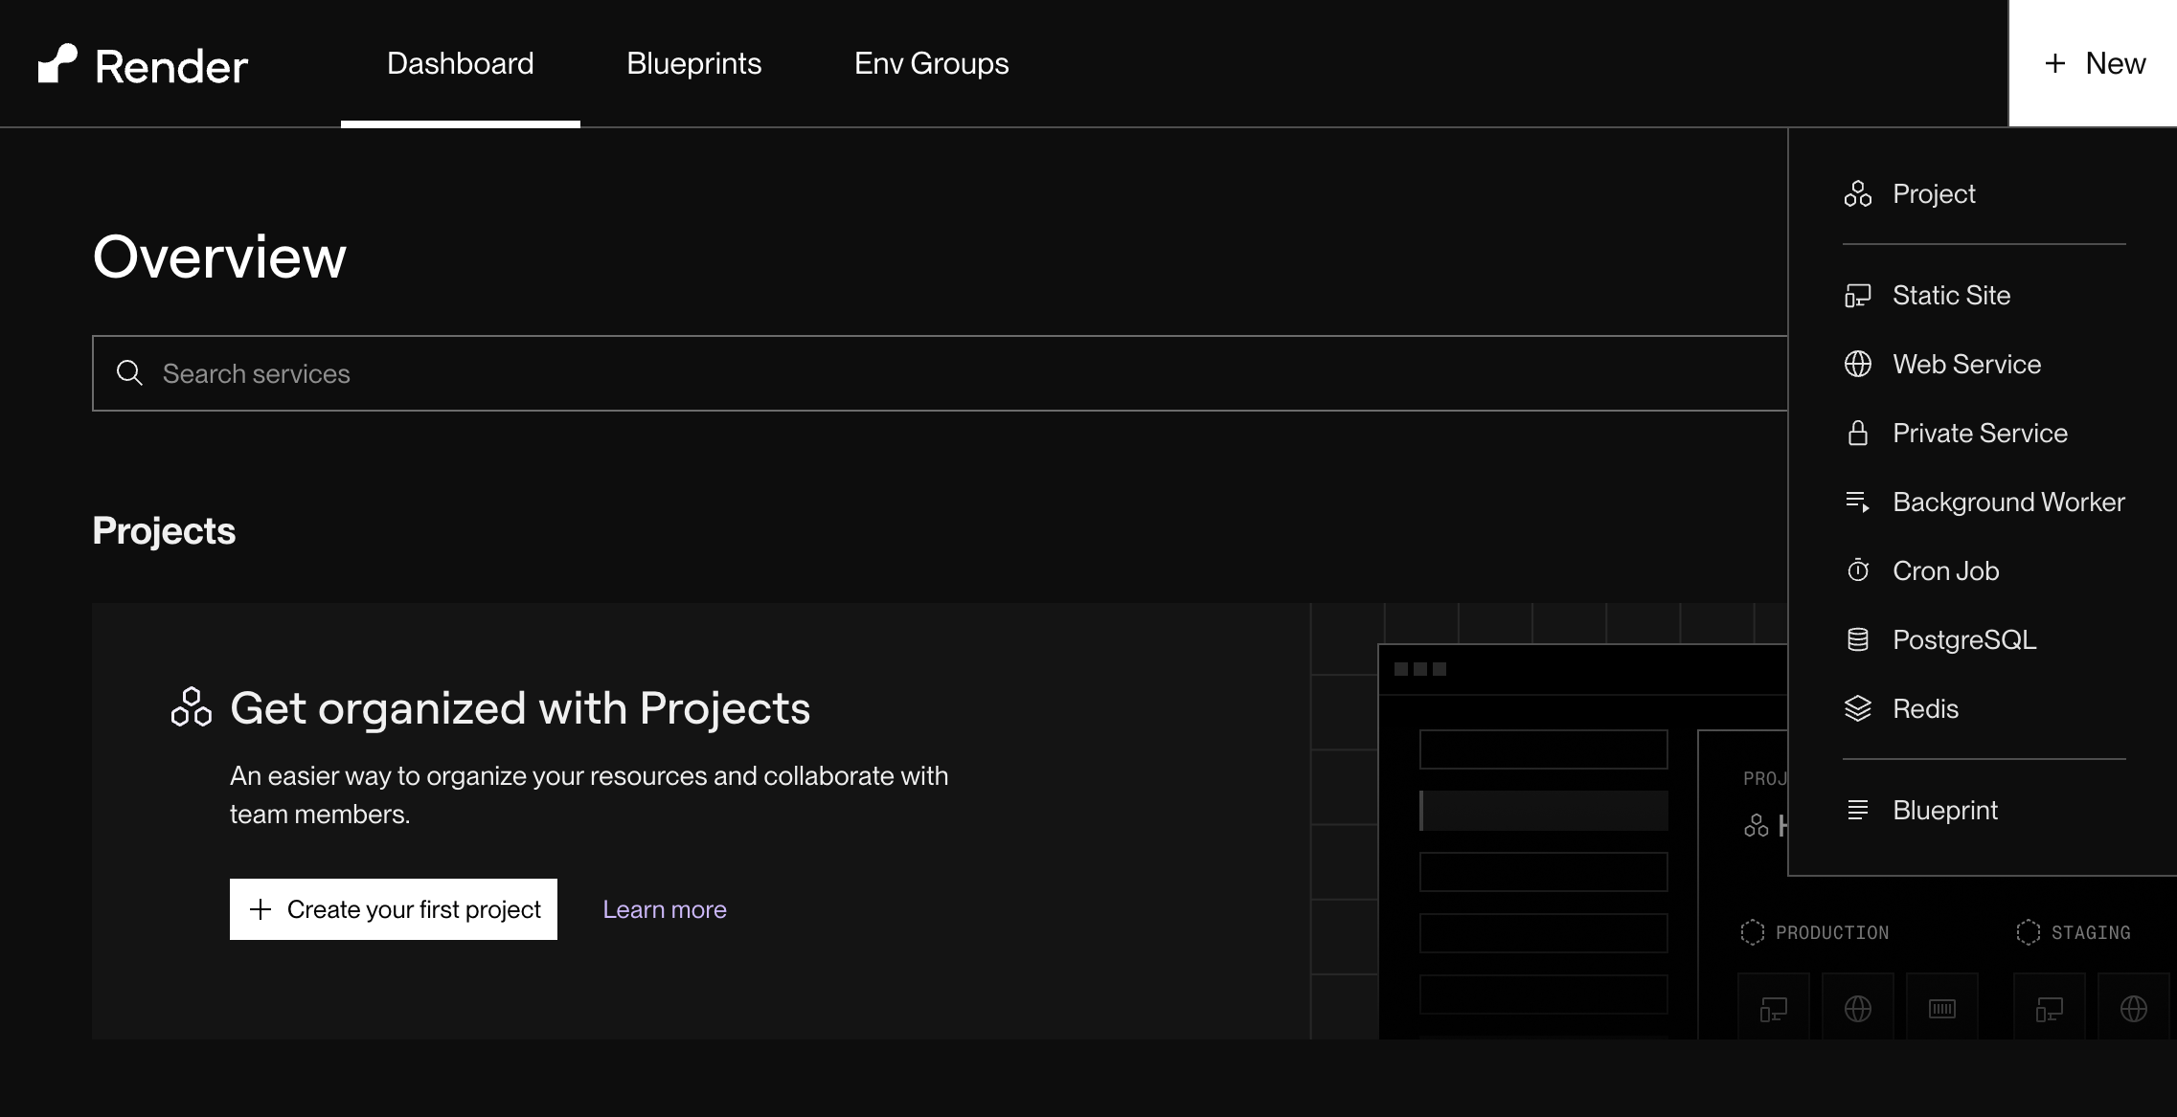Click the Web Service globe icon
2177x1117 pixels.
coord(1859,365)
